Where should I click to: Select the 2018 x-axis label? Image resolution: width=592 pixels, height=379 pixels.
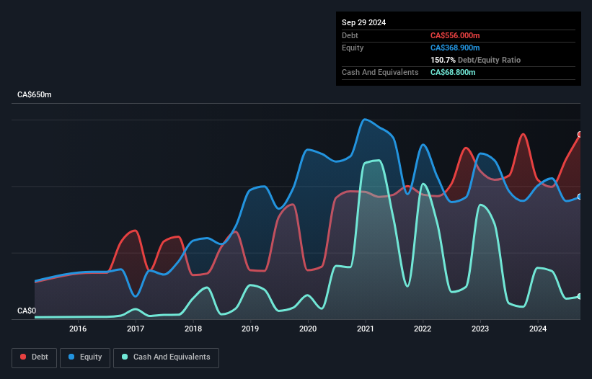tap(193, 329)
